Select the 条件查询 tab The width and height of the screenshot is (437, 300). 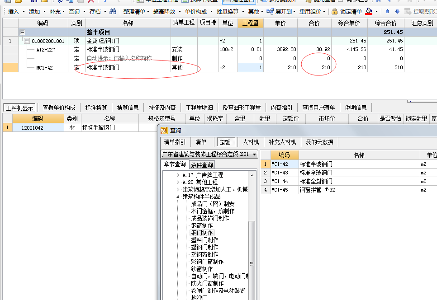click(202, 164)
